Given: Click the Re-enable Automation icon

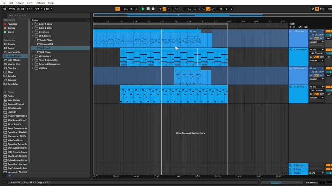Looking at the screenshot, I should 168,9.
